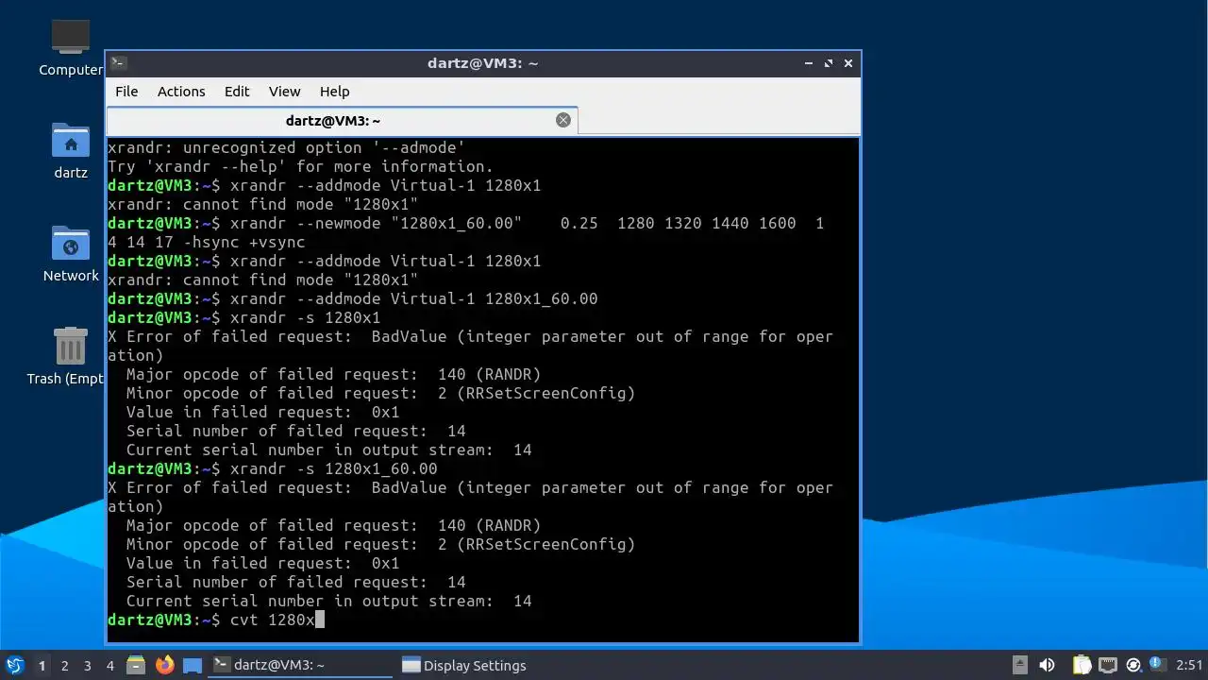Select the dartz@VM3 terminal taskbar entry

click(x=300, y=665)
